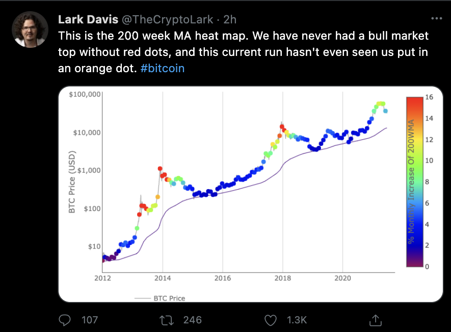
Task: Open the share tweet icon
Action: pyautogui.click(x=375, y=320)
